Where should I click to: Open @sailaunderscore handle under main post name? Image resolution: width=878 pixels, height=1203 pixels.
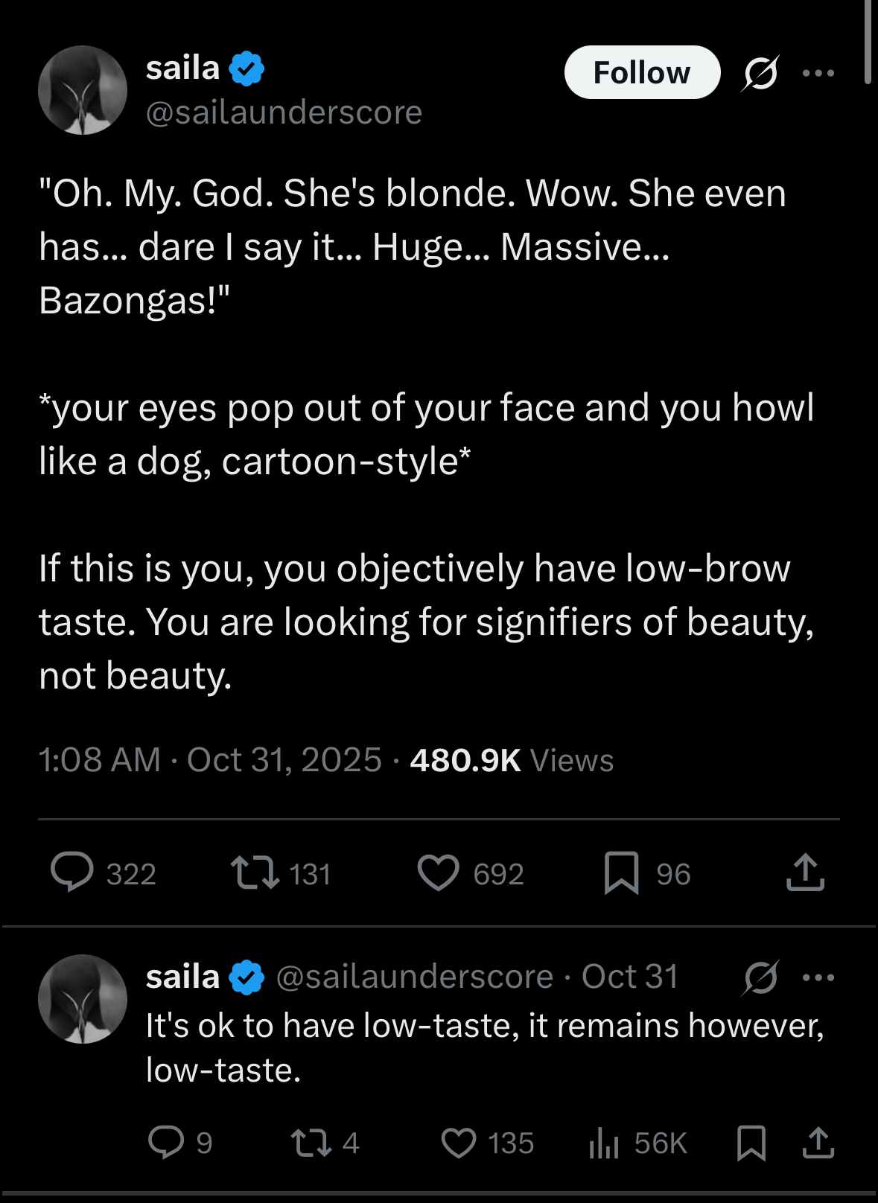point(284,112)
